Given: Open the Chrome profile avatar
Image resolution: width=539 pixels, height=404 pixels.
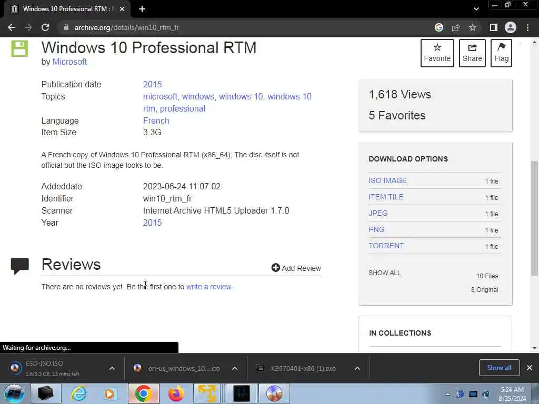Looking at the screenshot, I should (x=511, y=27).
